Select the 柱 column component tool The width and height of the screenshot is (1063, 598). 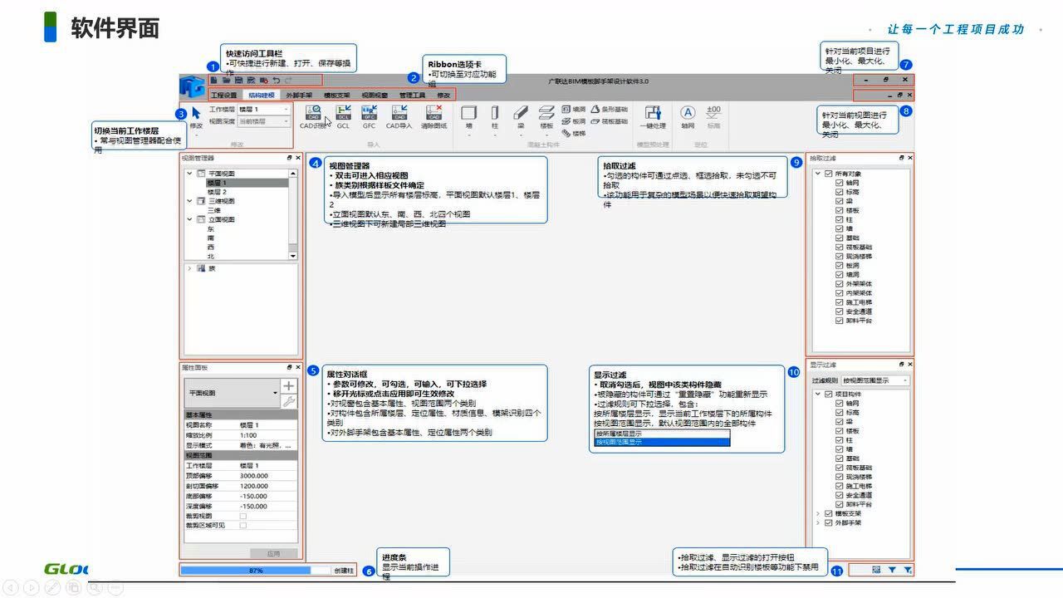(495, 115)
